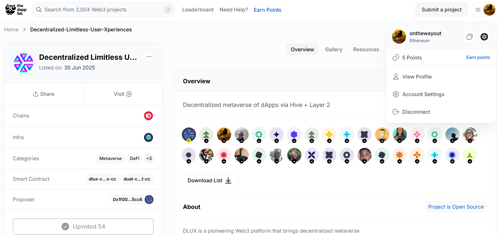
Task: Focus the Web3 projects search field
Action: pyautogui.click(x=103, y=10)
